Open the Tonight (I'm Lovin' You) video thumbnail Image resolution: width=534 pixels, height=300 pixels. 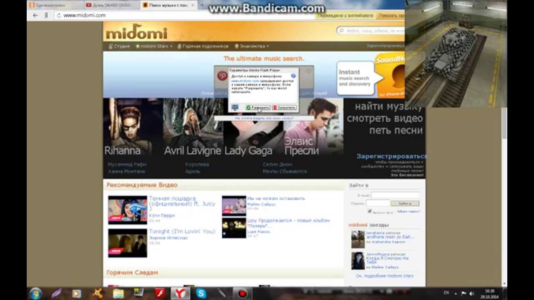tap(127, 243)
